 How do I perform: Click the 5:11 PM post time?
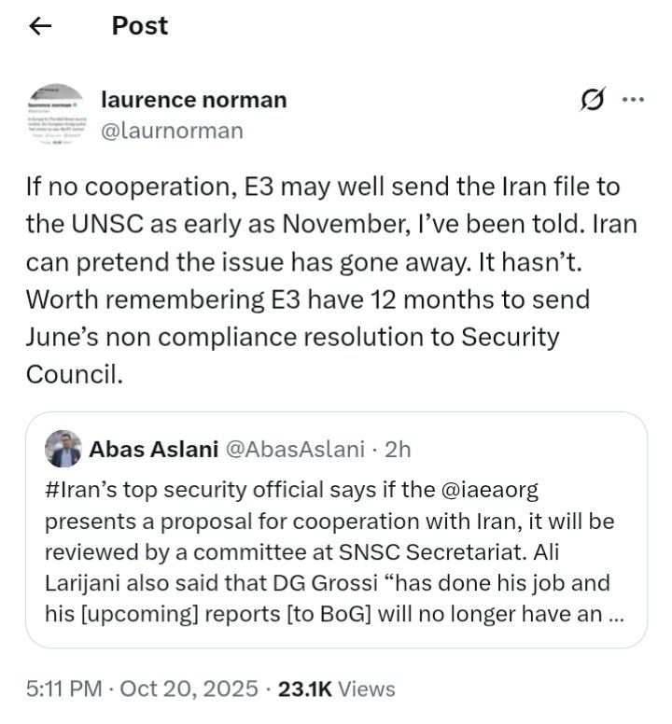63,689
